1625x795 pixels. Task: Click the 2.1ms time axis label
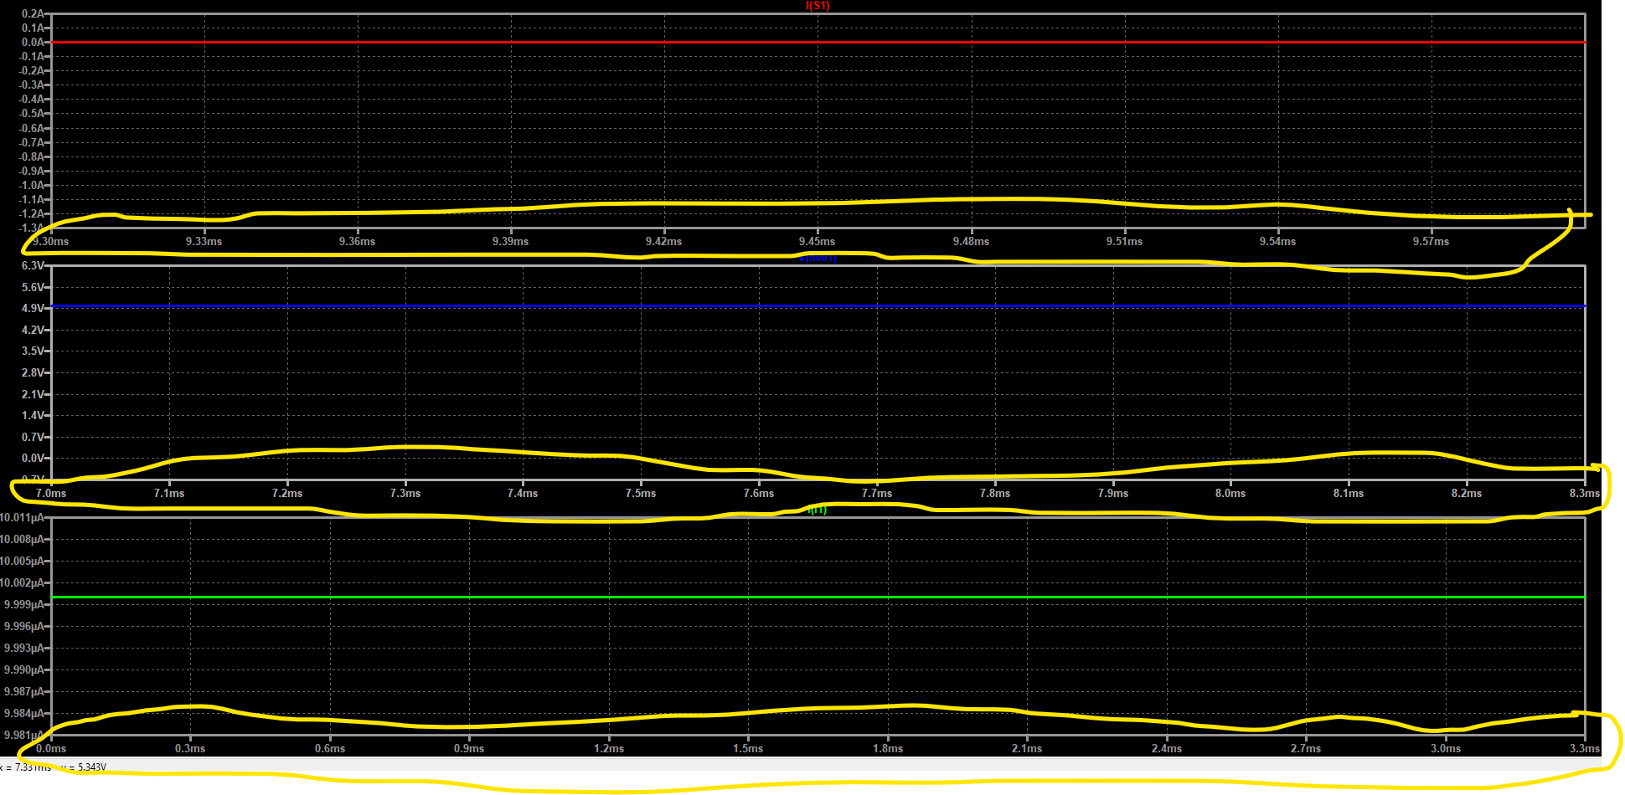tap(1027, 748)
